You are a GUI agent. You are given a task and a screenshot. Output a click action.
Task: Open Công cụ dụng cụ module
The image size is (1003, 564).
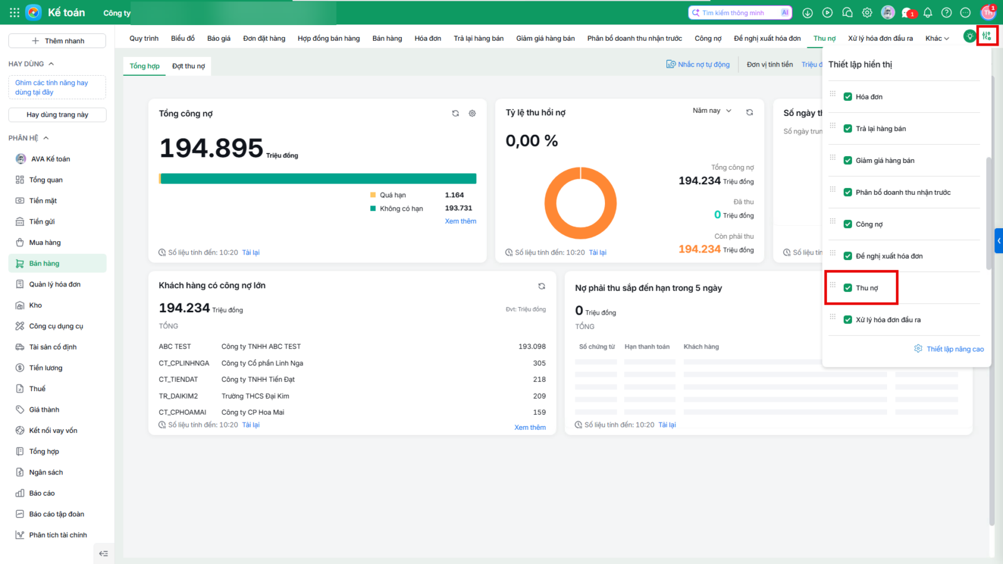pos(57,326)
